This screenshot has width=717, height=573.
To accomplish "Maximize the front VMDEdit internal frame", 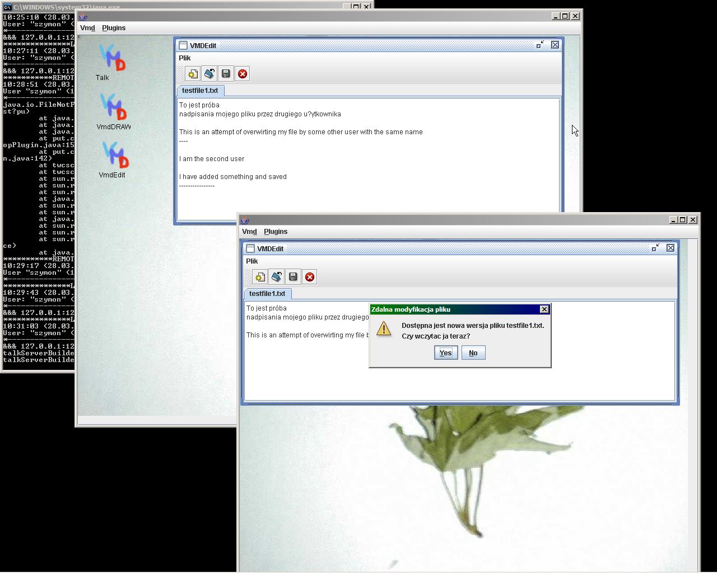I will 655,248.
